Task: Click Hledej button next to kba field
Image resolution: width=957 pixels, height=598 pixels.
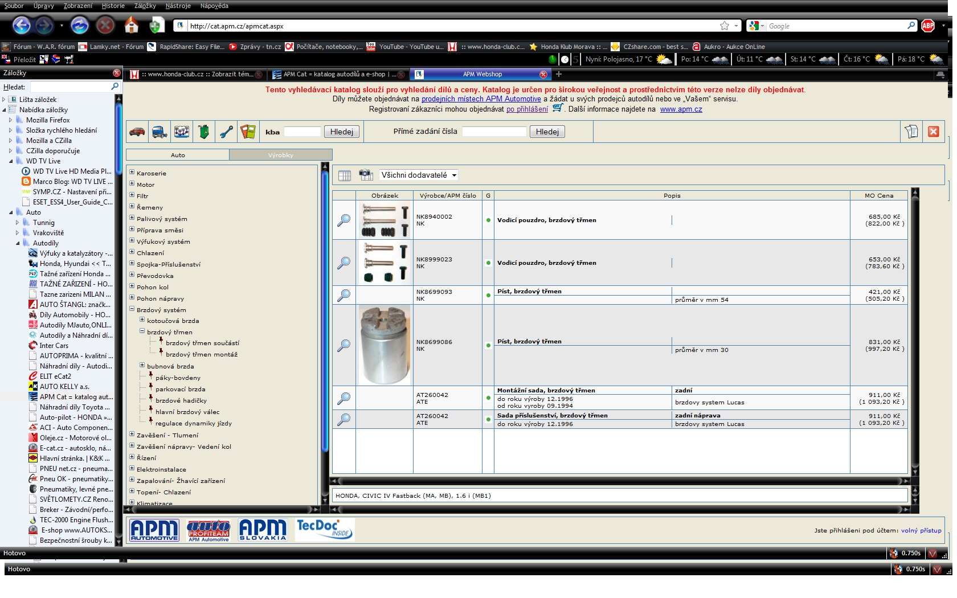Action: [x=342, y=132]
